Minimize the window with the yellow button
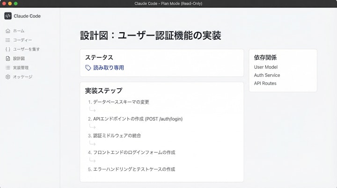The width and height of the screenshot is (337, 188). coord(10,3)
